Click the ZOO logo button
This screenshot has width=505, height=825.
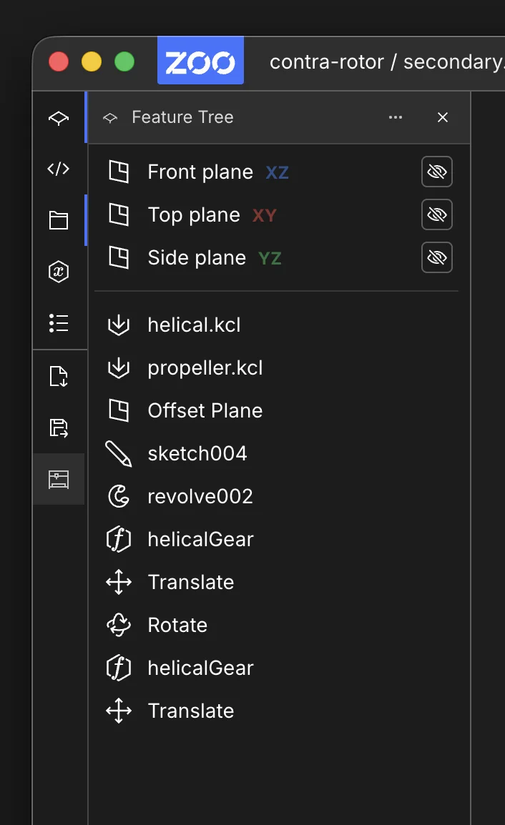(200, 61)
